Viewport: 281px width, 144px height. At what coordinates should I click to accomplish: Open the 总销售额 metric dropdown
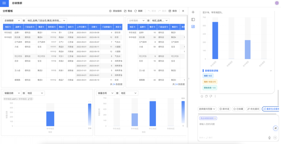12,21
